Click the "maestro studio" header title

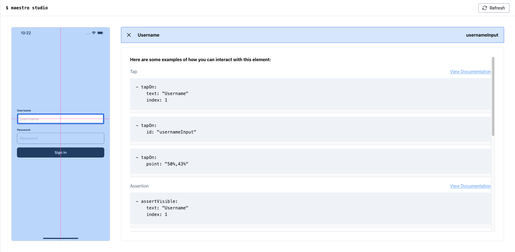click(x=27, y=8)
